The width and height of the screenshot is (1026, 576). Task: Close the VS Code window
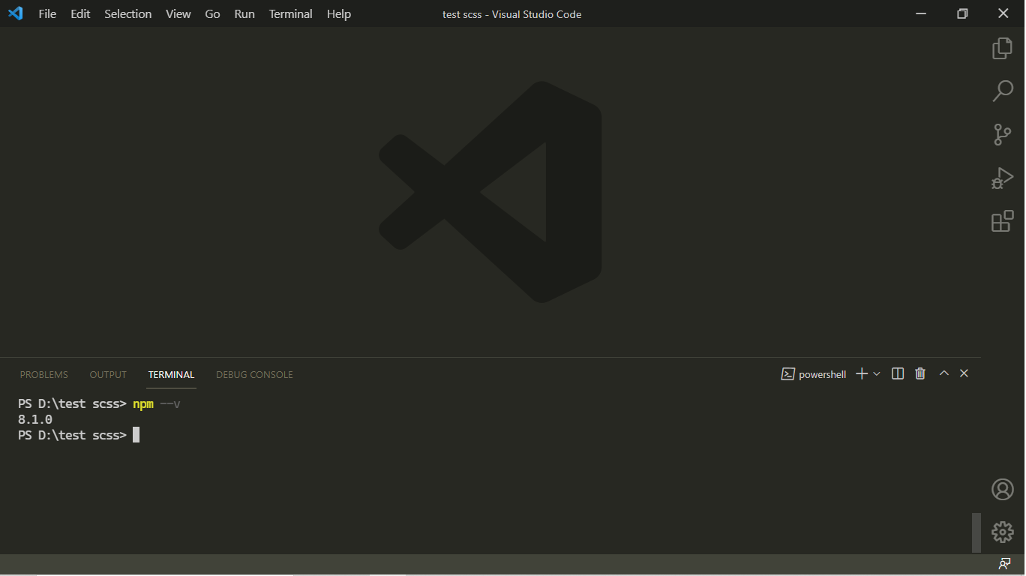pyautogui.click(x=1003, y=13)
